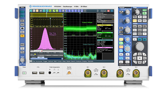Minimize the Math signal label on screen
The height and width of the screenshot is (94, 167).
pyautogui.click(x=112, y=40)
